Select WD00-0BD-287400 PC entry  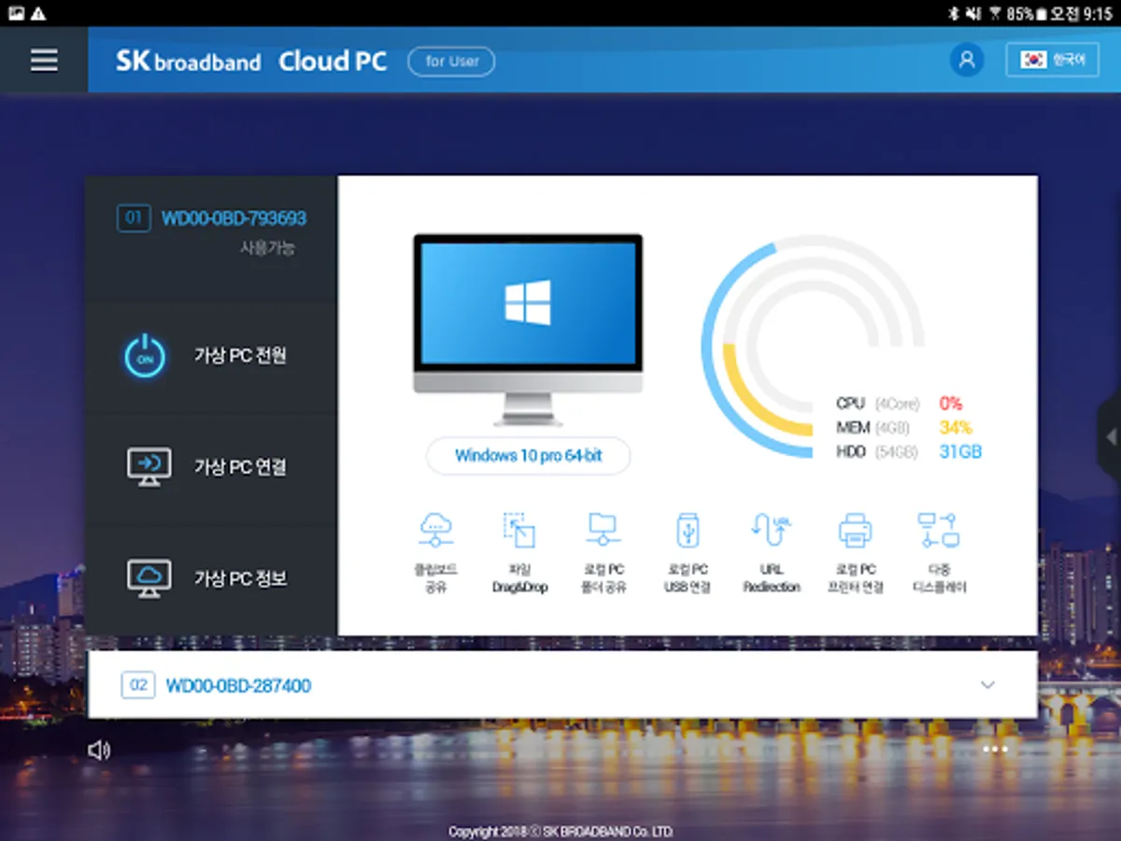click(562, 685)
